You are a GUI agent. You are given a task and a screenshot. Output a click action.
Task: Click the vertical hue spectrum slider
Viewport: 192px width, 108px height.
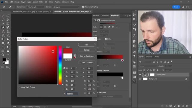[60, 65]
